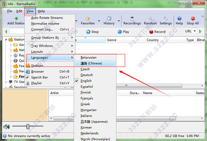The image size is (207, 141).
Task: Click the Add Station toolbar icon
Action: (16, 19)
